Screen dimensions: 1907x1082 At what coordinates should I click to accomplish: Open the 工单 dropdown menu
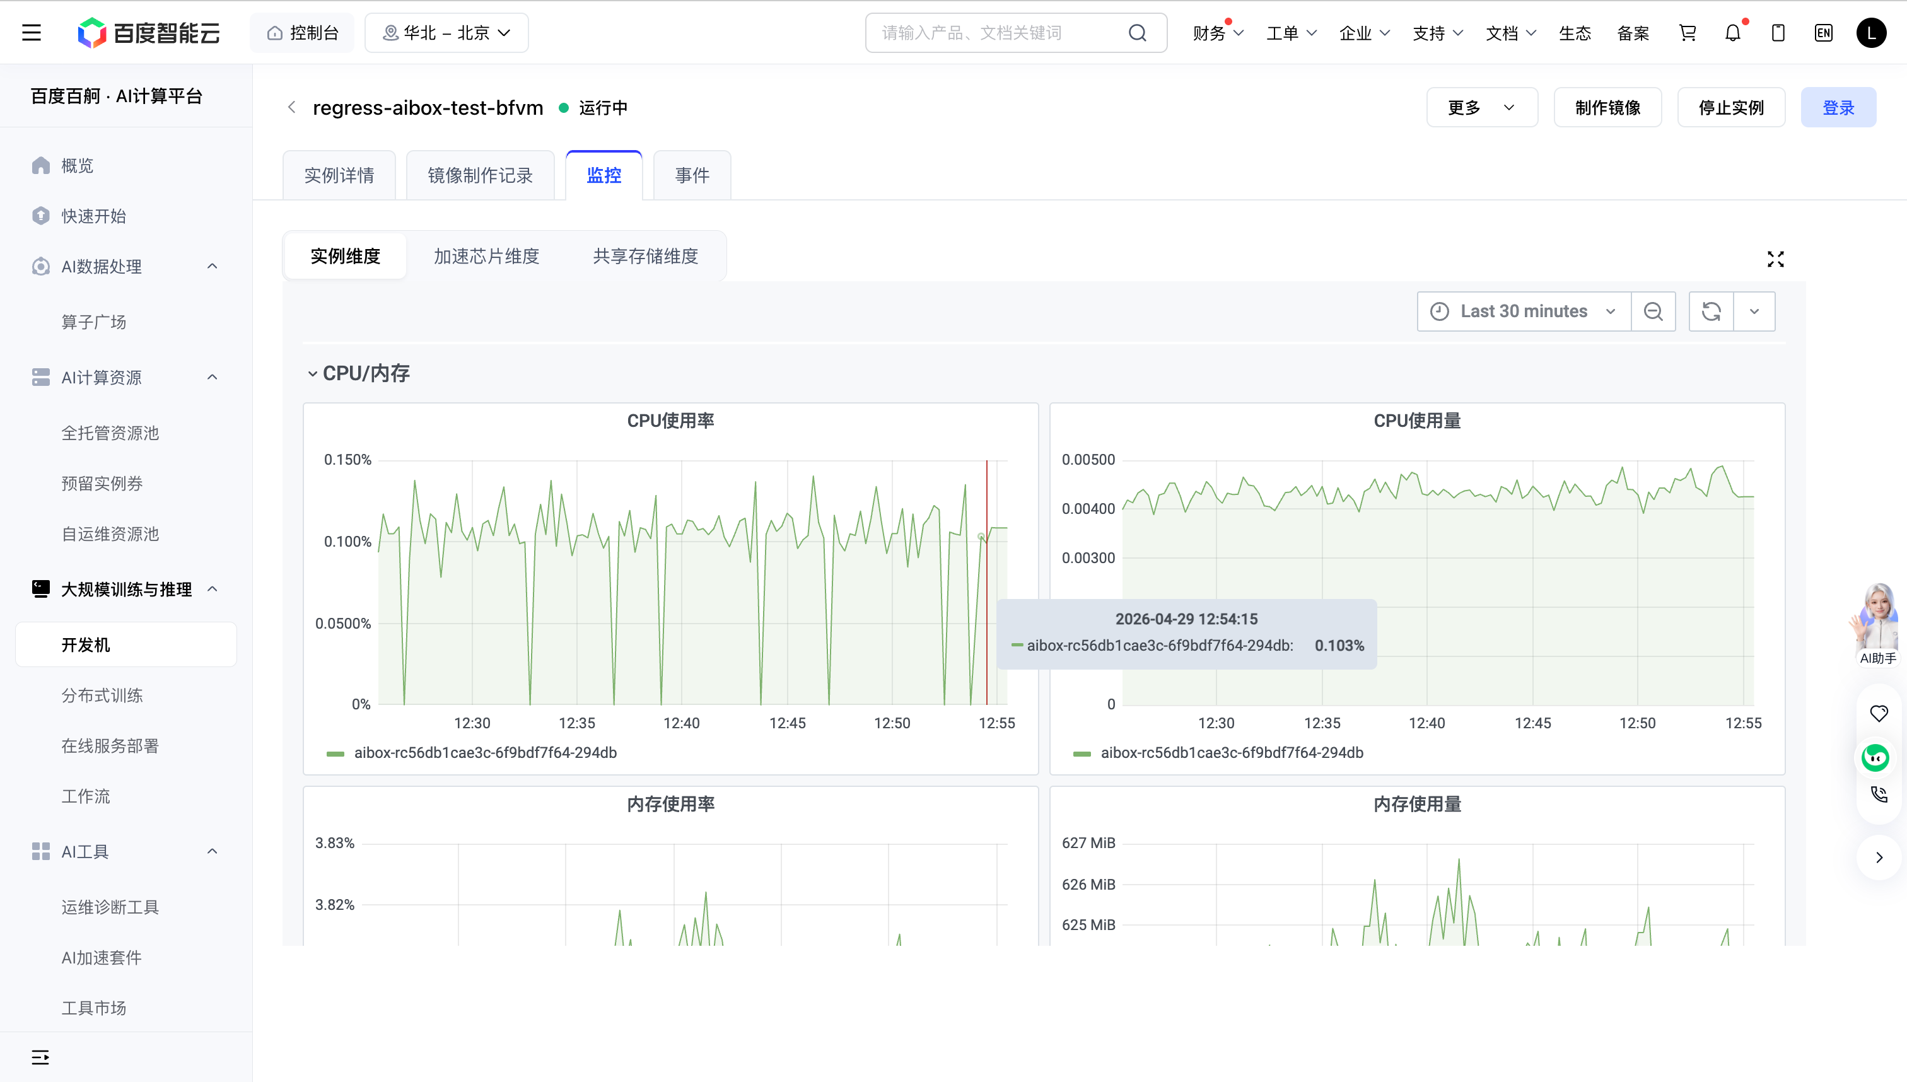click(1292, 33)
